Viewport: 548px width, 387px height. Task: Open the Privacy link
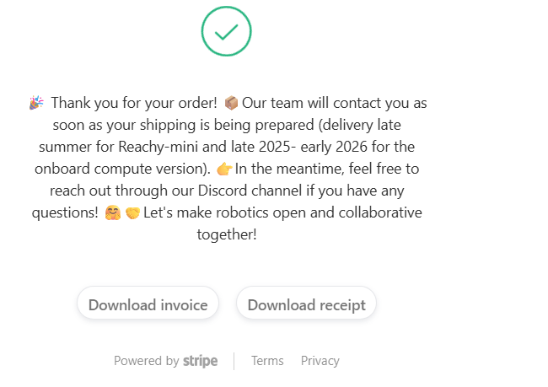(320, 361)
